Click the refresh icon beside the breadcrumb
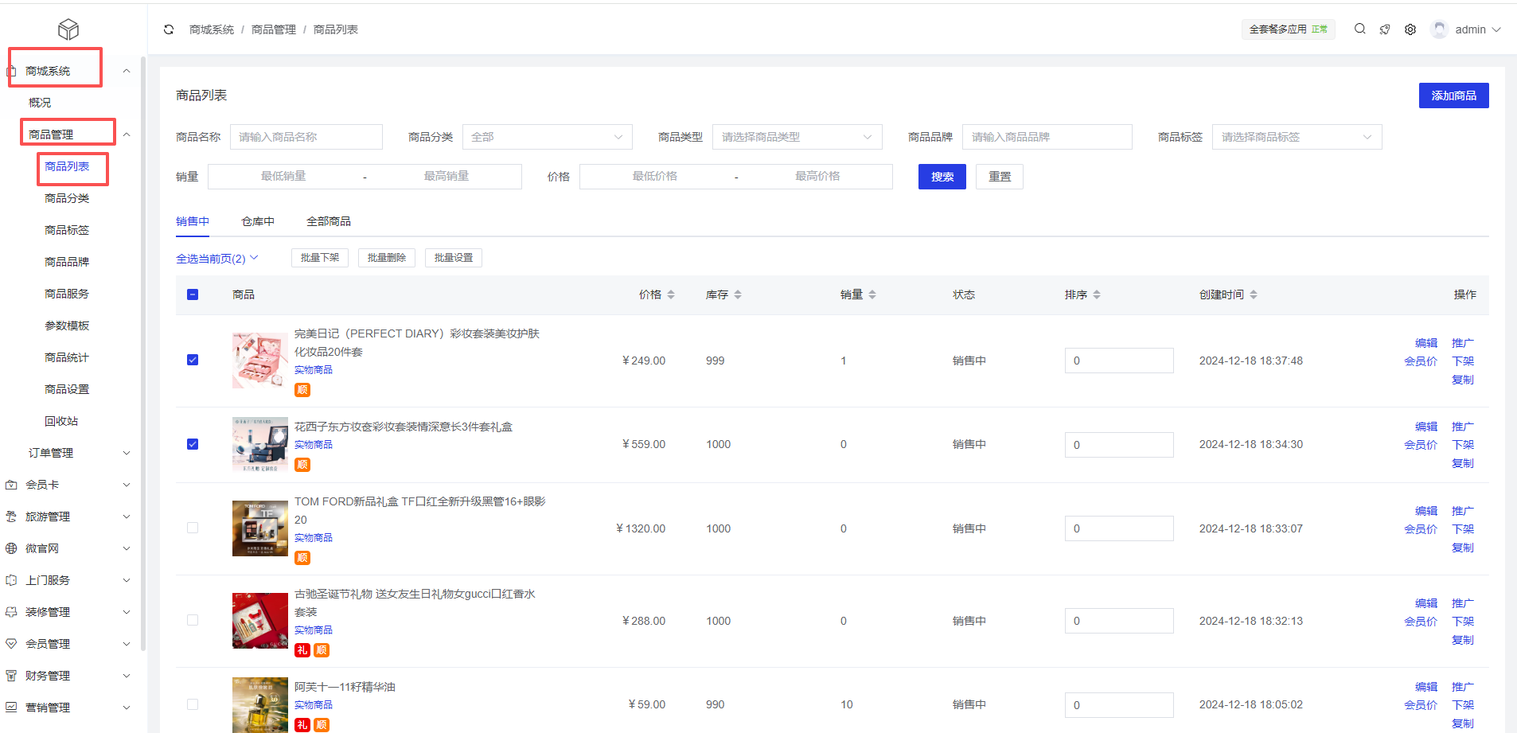Viewport: 1517px width, 733px height. (169, 29)
